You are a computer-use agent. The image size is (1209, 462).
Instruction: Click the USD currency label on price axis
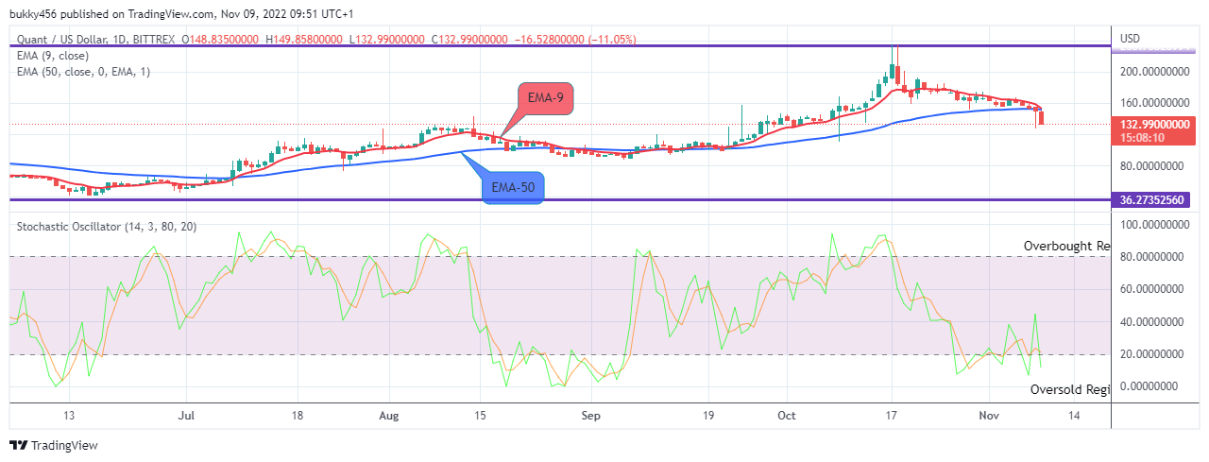1132,39
